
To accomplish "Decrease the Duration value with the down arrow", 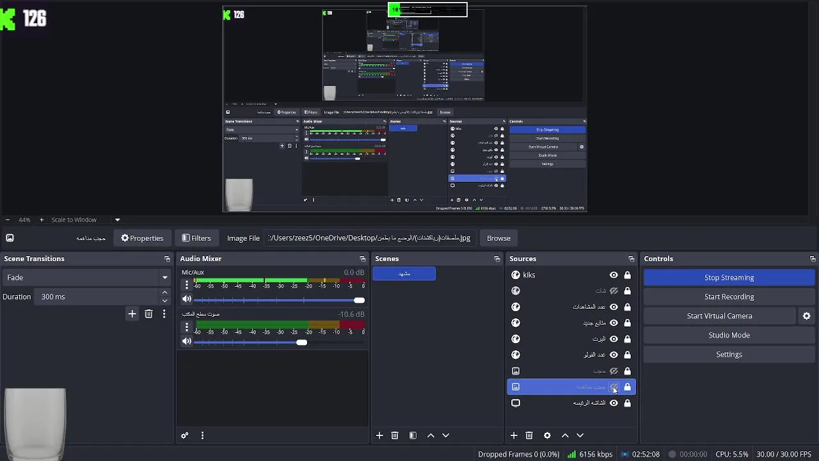I will (164, 300).
